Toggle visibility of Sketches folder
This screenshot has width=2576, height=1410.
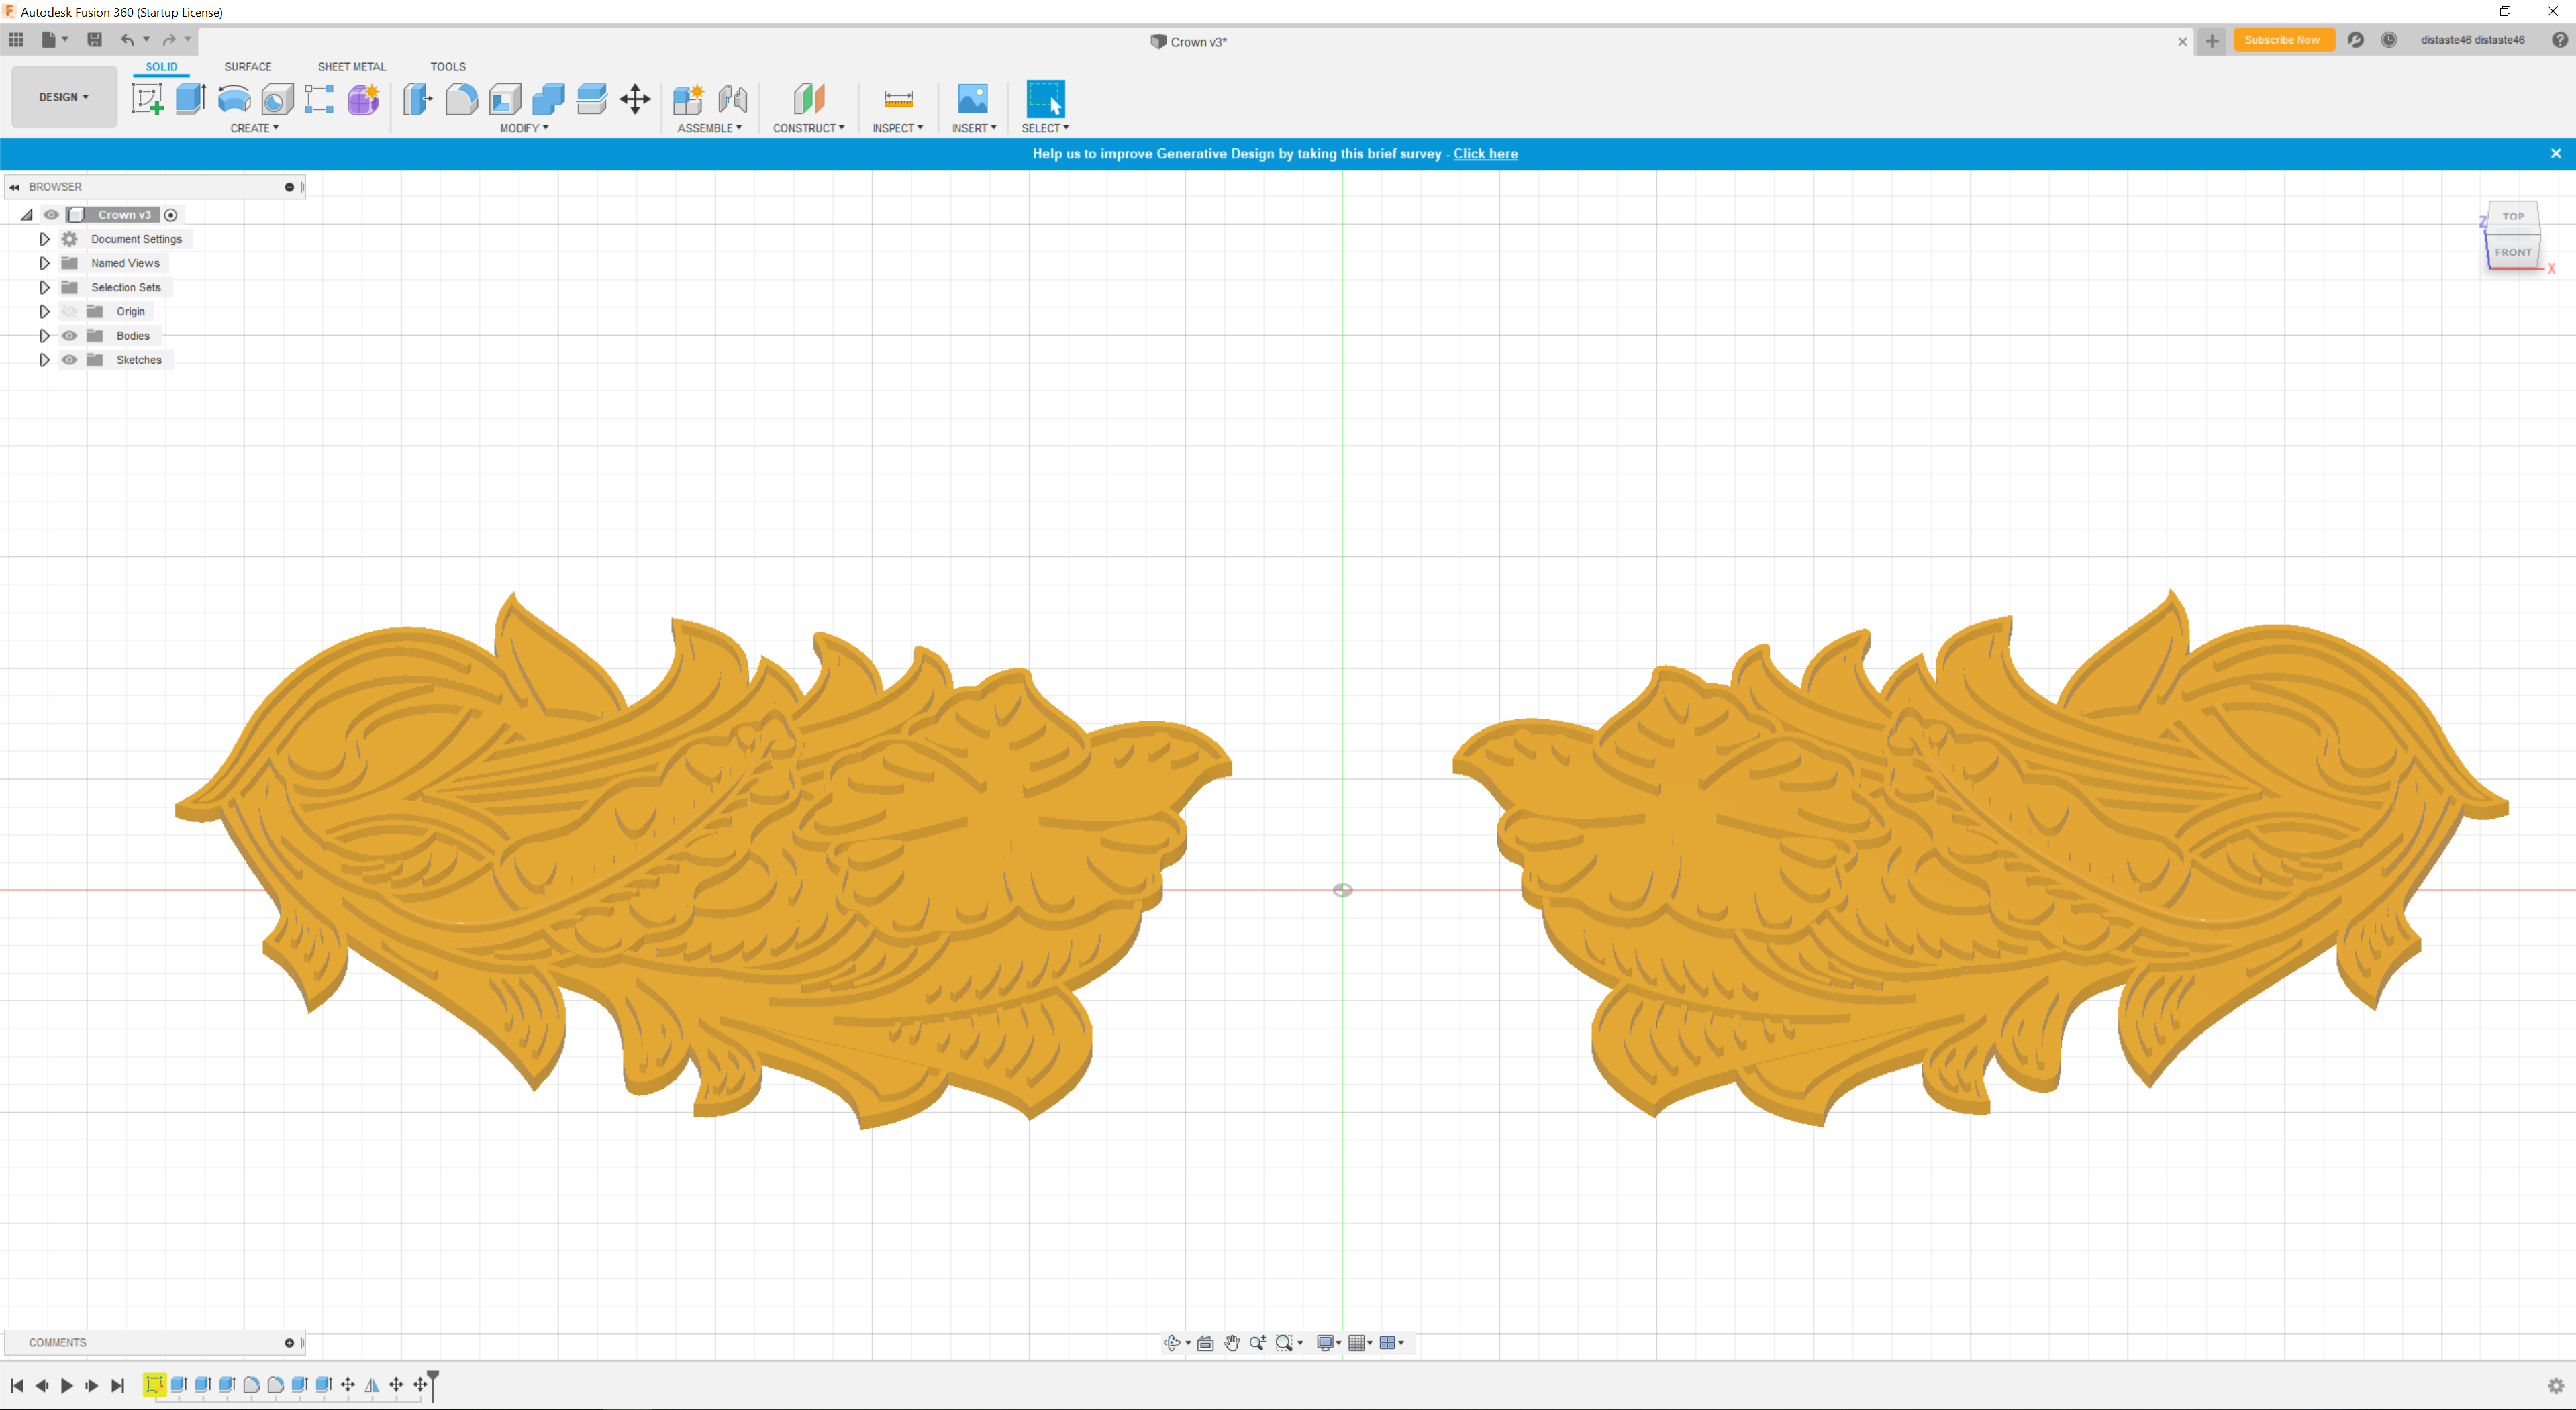coord(69,360)
